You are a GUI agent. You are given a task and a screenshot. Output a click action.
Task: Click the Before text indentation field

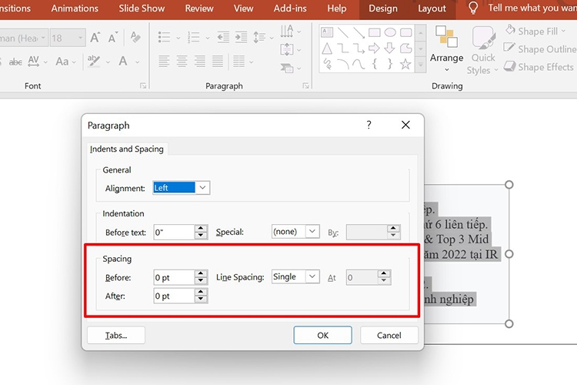point(174,232)
